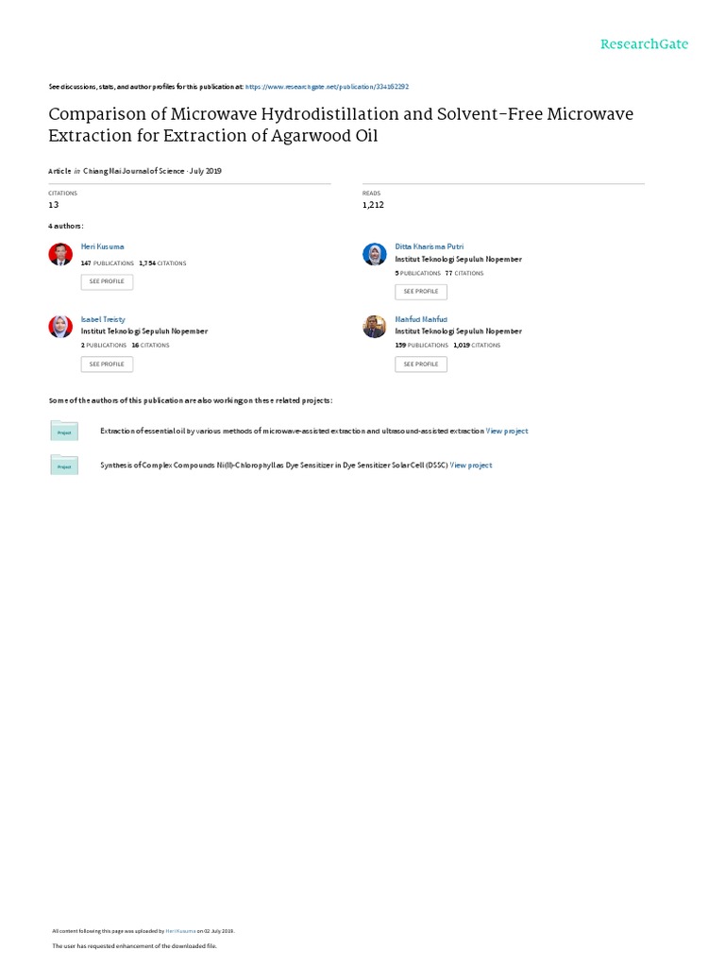Open Heri Kusuma author name link

pos(103,246)
